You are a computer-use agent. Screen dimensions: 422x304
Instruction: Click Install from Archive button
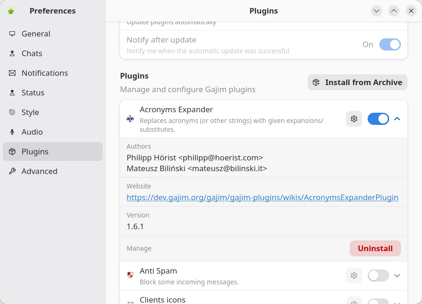click(357, 82)
